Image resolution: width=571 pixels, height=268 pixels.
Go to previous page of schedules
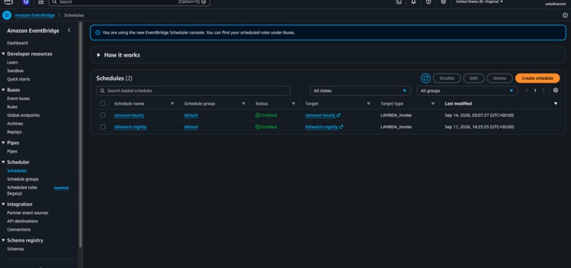526,91
